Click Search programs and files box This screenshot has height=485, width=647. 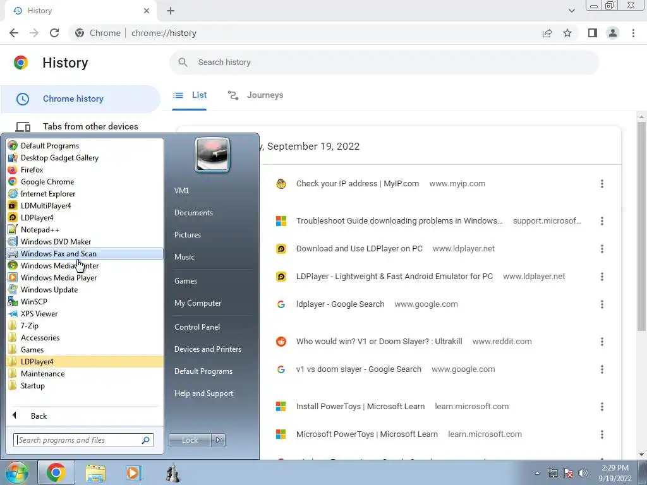tap(83, 440)
